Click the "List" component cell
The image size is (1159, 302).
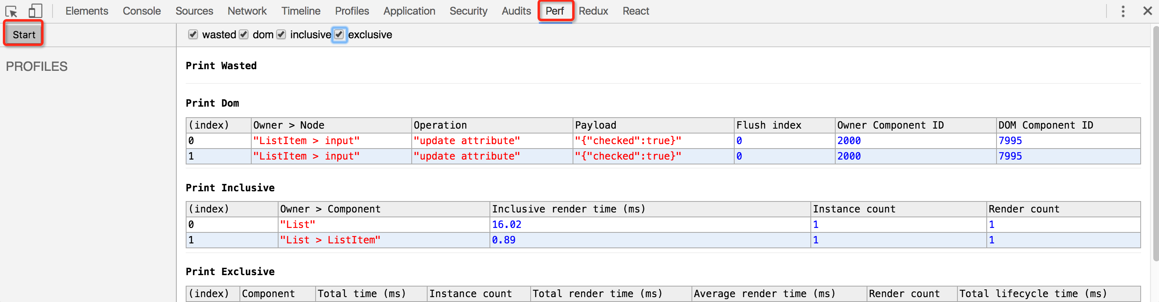(298, 224)
